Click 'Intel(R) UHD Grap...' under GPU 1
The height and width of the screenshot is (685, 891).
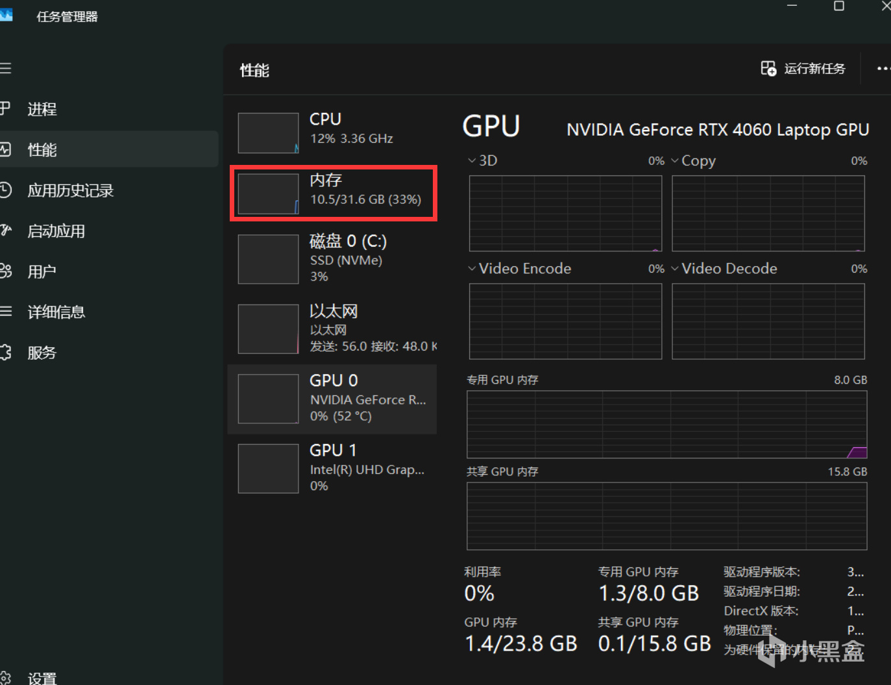click(x=367, y=469)
